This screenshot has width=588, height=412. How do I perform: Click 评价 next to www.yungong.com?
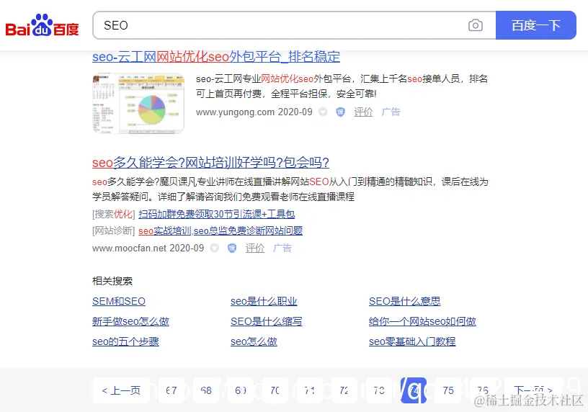click(363, 112)
